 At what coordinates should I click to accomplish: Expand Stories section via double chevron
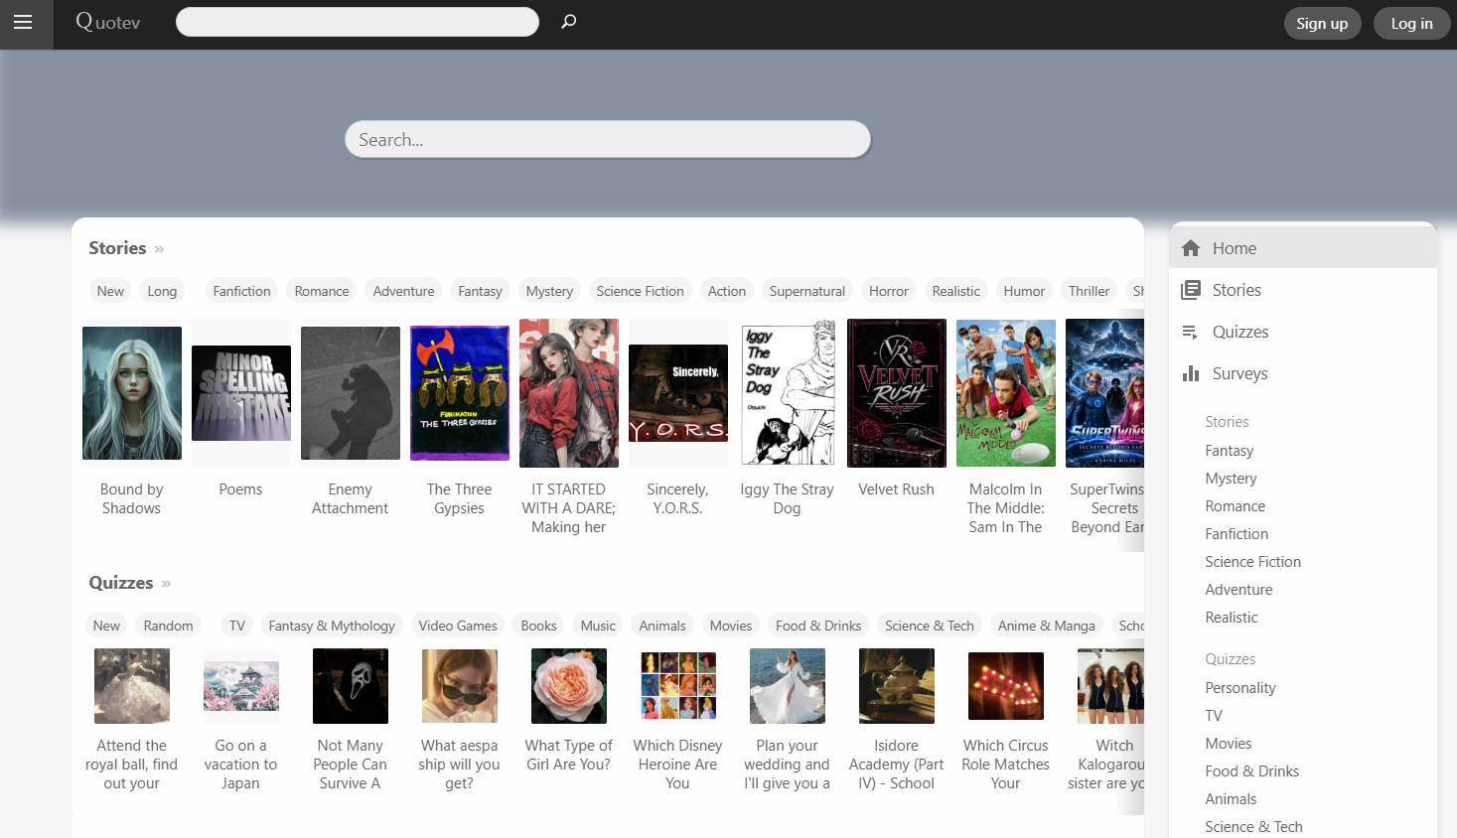159,249
